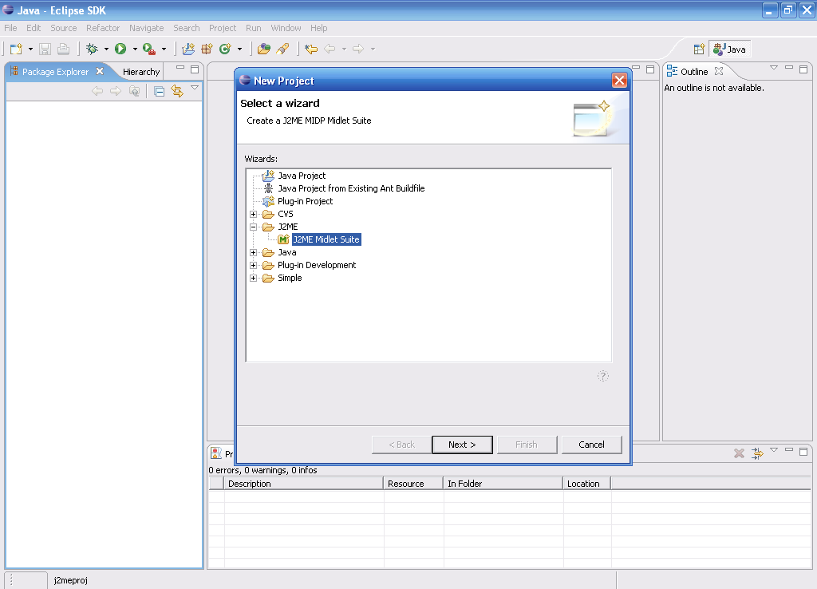Minimize the Package Explorer view
The height and width of the screenshot is (589, 817).
180,68
